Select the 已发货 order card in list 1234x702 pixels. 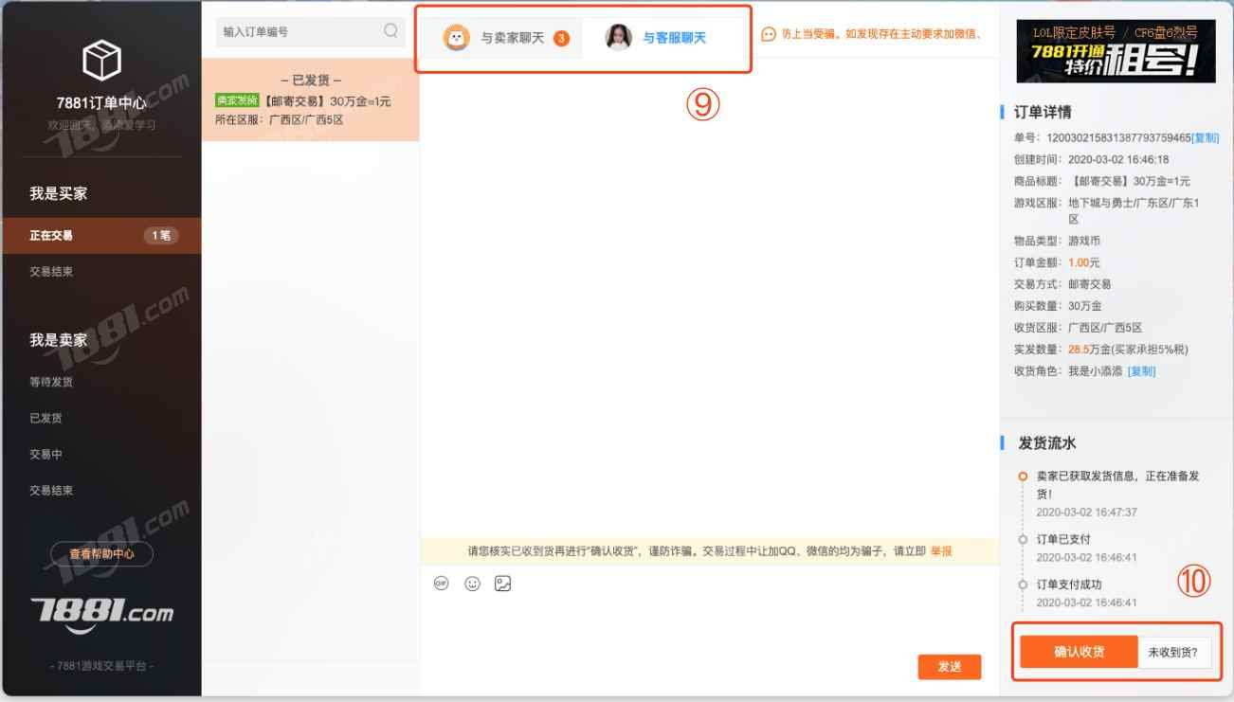(x=311, y=99)
